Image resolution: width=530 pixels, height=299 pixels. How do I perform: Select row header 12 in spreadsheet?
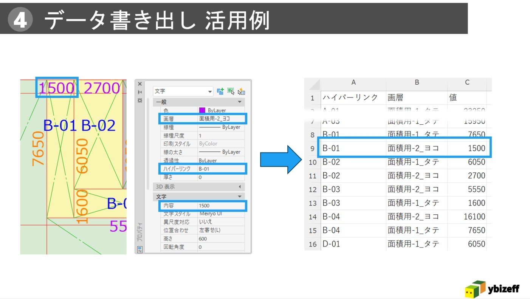coord(313,189)
